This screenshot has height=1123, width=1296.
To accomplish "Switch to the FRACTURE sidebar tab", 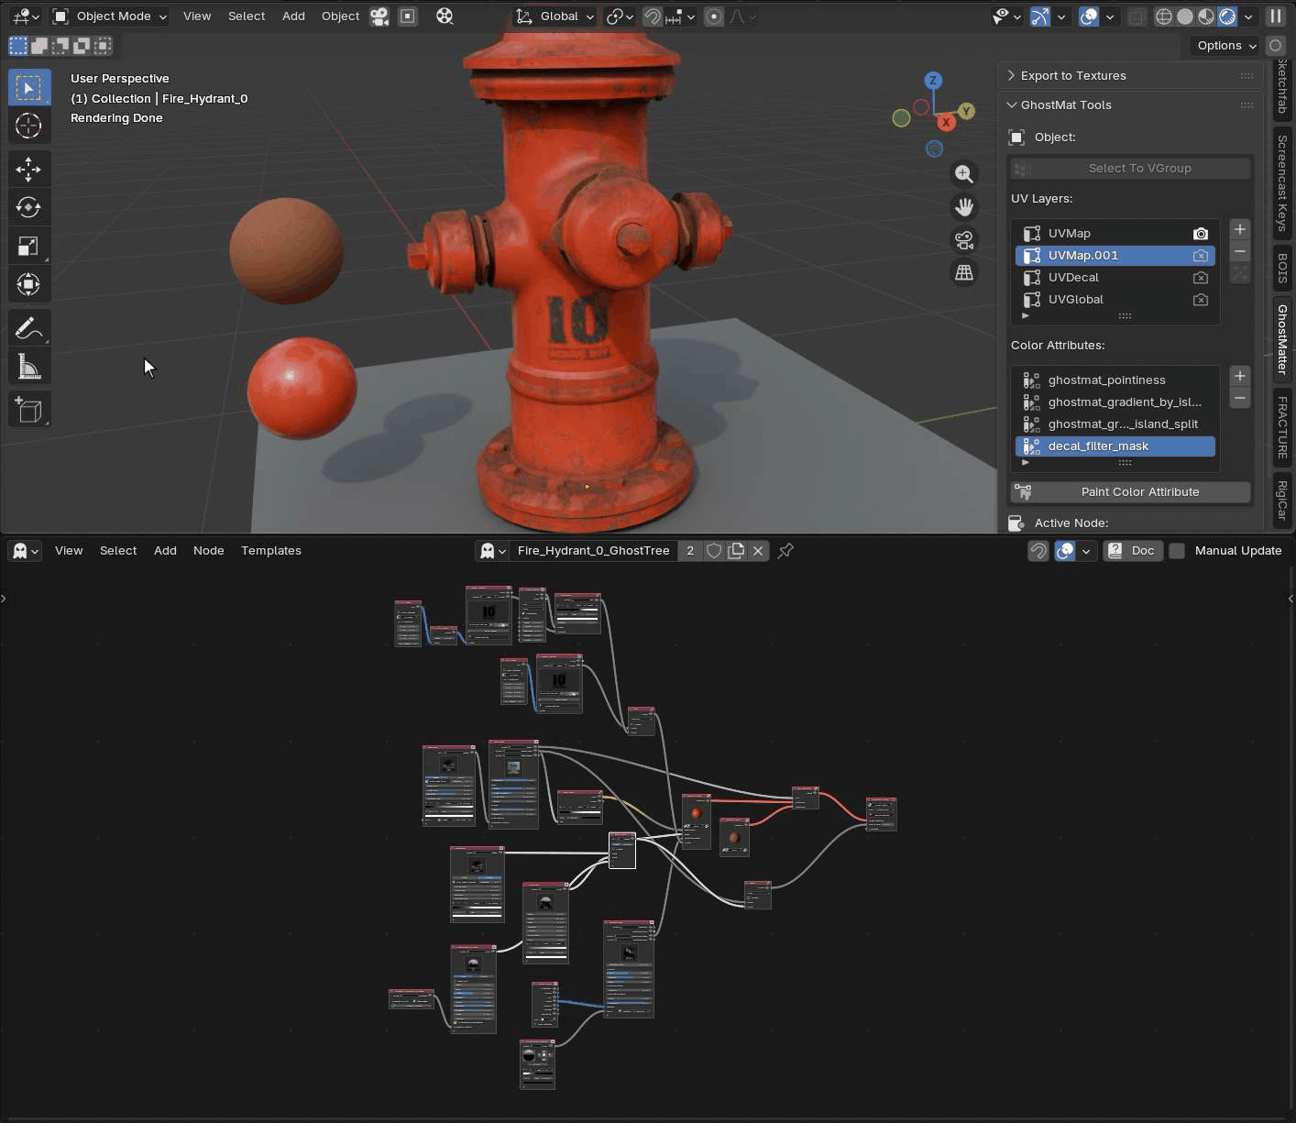I will pos(1282,427).
